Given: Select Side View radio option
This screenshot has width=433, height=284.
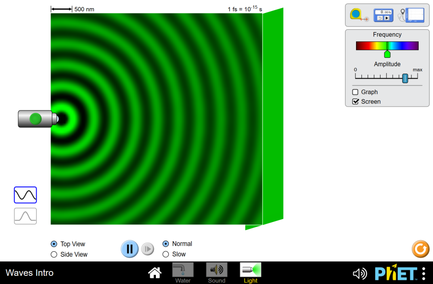Looking at the screenshot, I should 54,255.
